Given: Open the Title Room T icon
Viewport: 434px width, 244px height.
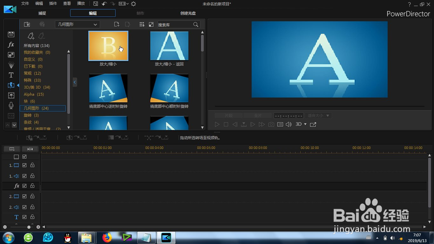Looking at the screenshot, I should tap(11, 75).
